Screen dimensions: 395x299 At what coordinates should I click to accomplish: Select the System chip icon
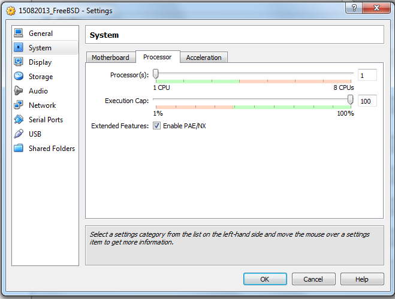point(19,48)
